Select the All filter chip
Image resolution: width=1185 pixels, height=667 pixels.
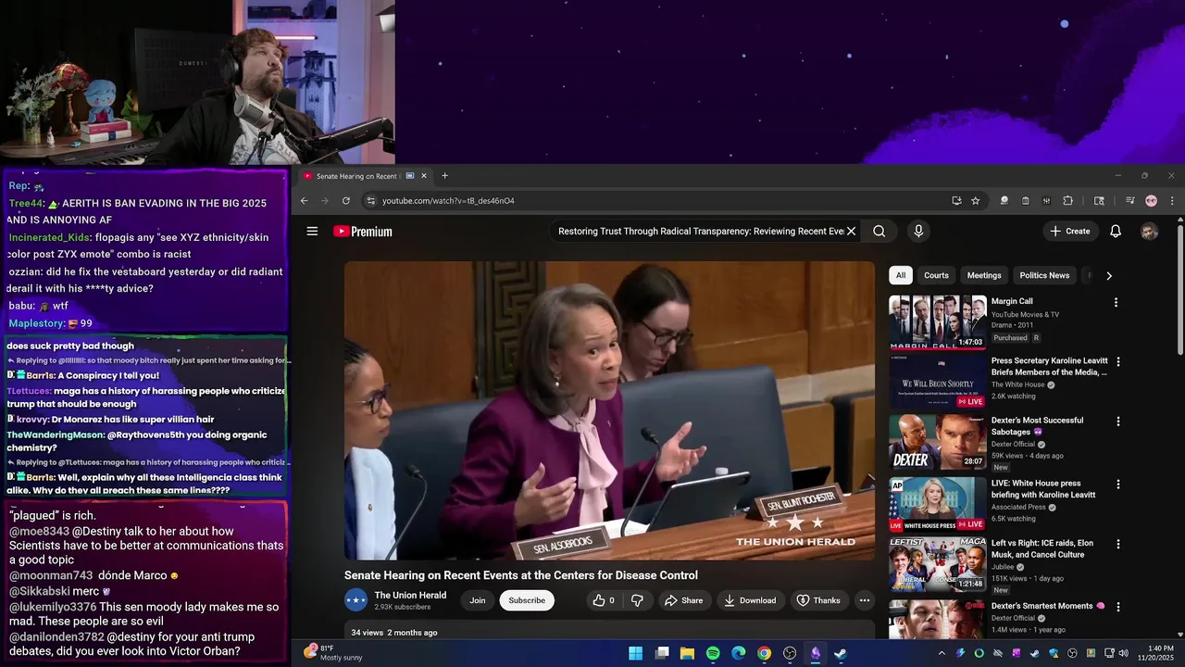tap(901, 275)
